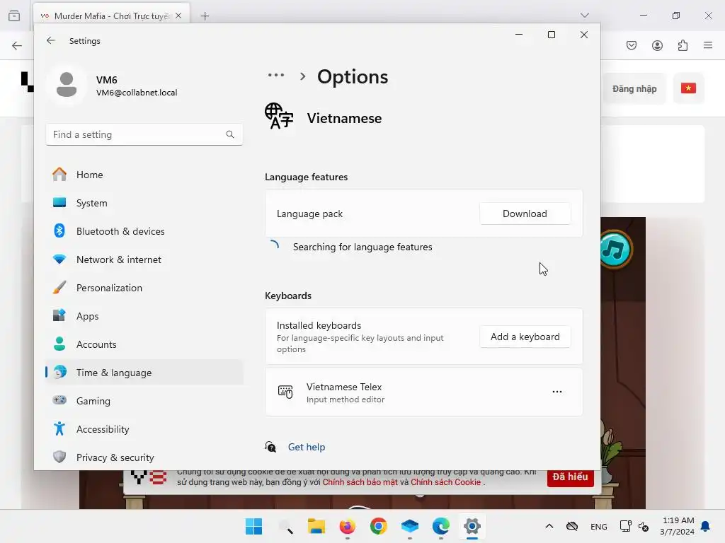Open the Chính sách bảo mật link
Screen dimensions: 725x543
click(360, 482)
